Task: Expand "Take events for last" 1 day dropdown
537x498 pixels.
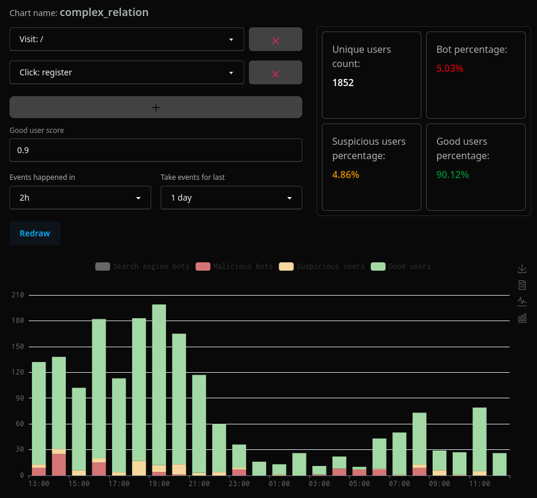Action: [x=231, y=198]
